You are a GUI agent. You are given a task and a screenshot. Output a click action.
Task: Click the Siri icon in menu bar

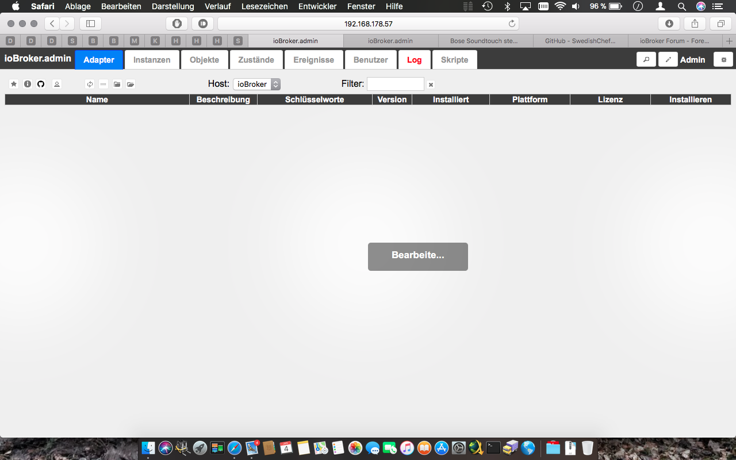click(701, 6)
